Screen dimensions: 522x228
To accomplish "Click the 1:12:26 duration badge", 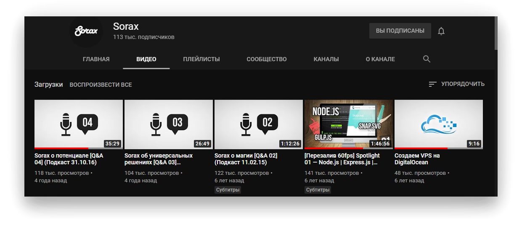I will [x=290, y=143].
